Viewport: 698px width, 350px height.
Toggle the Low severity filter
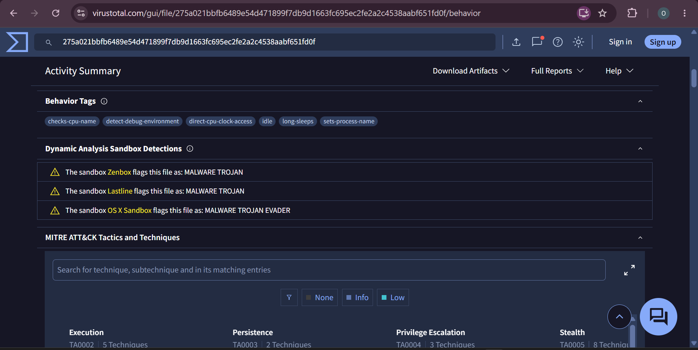click(393, 298)
